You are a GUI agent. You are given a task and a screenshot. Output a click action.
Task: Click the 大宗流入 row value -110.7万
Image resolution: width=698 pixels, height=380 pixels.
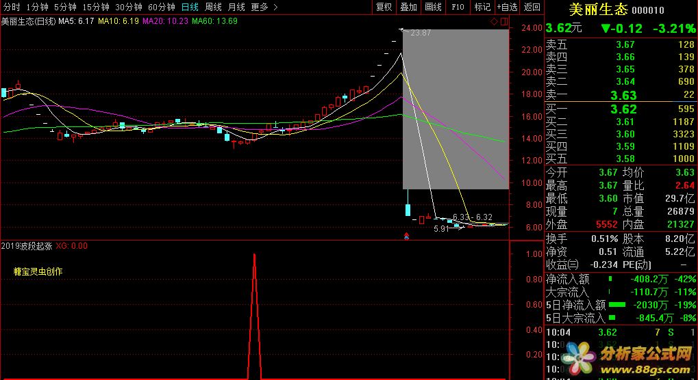coord(649,292)
